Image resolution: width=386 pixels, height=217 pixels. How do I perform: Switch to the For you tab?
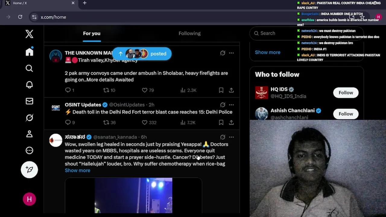(92, 33)
